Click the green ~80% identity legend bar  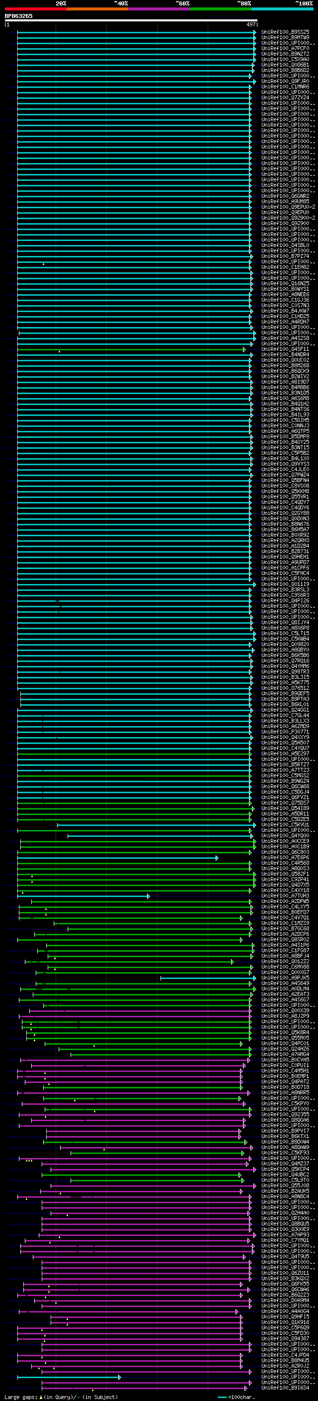pos(221,9)
